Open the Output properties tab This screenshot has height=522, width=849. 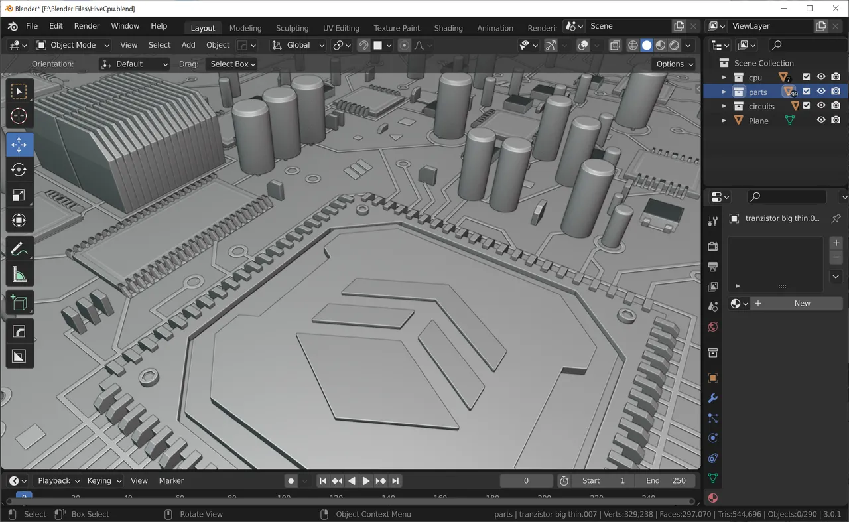pos(713,267)
